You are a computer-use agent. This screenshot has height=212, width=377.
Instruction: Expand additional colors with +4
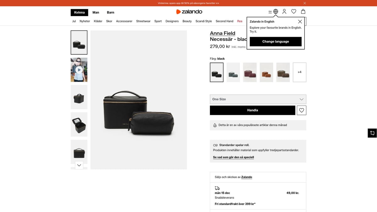pos(299,72)
